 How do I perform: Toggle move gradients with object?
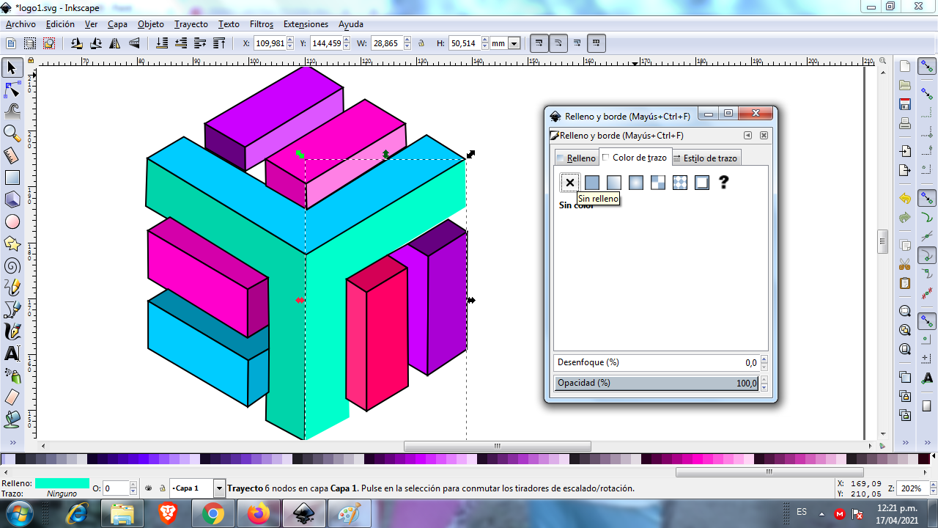pos(577,43)
